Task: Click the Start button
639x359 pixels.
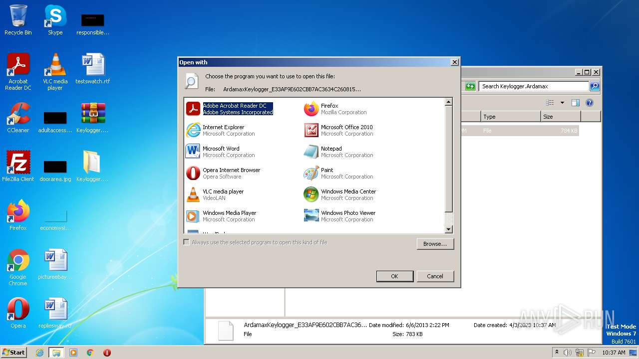Action: 14,352
